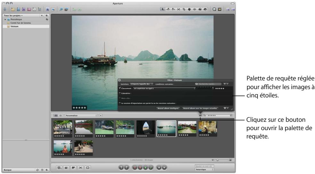315x174 pixels.
Task: Select the Red Eye tool
Action: click(x=194, y=9)
